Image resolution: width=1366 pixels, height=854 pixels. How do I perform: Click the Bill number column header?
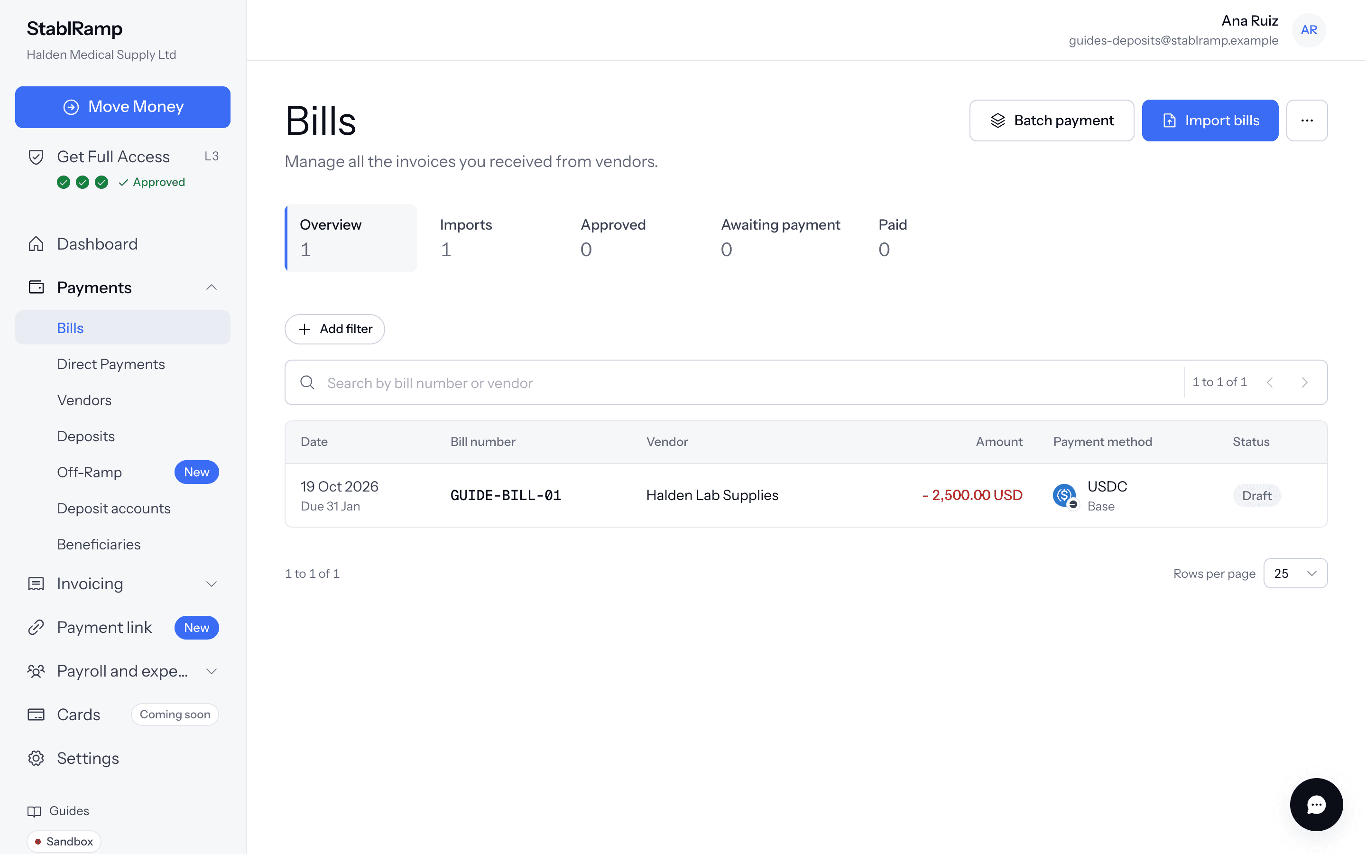(483, 442)
